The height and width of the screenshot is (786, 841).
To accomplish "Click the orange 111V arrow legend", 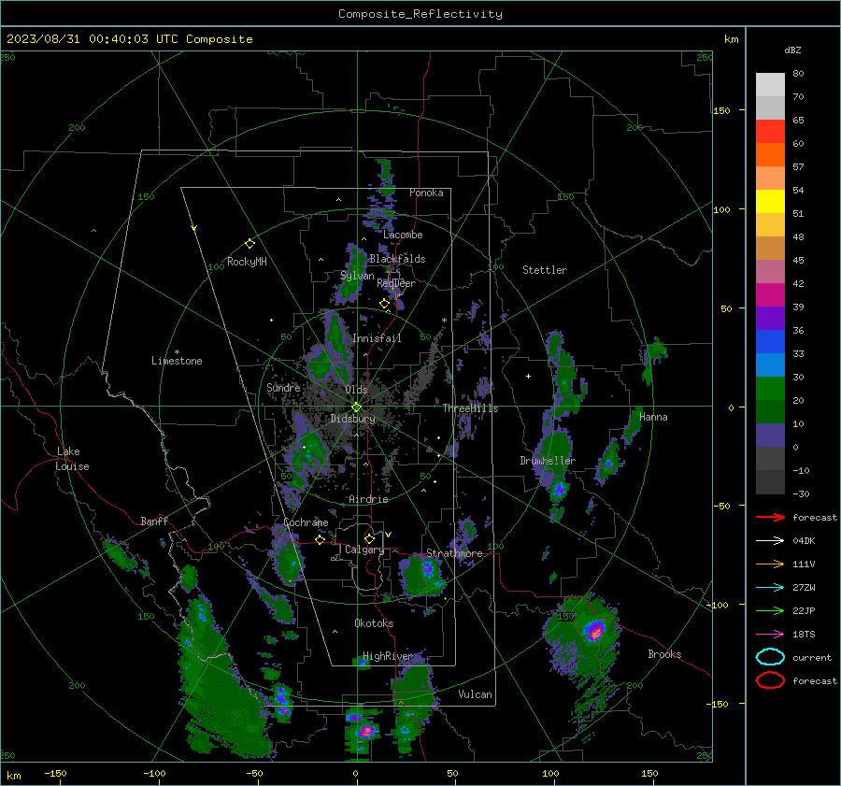I will click(771, 564).
